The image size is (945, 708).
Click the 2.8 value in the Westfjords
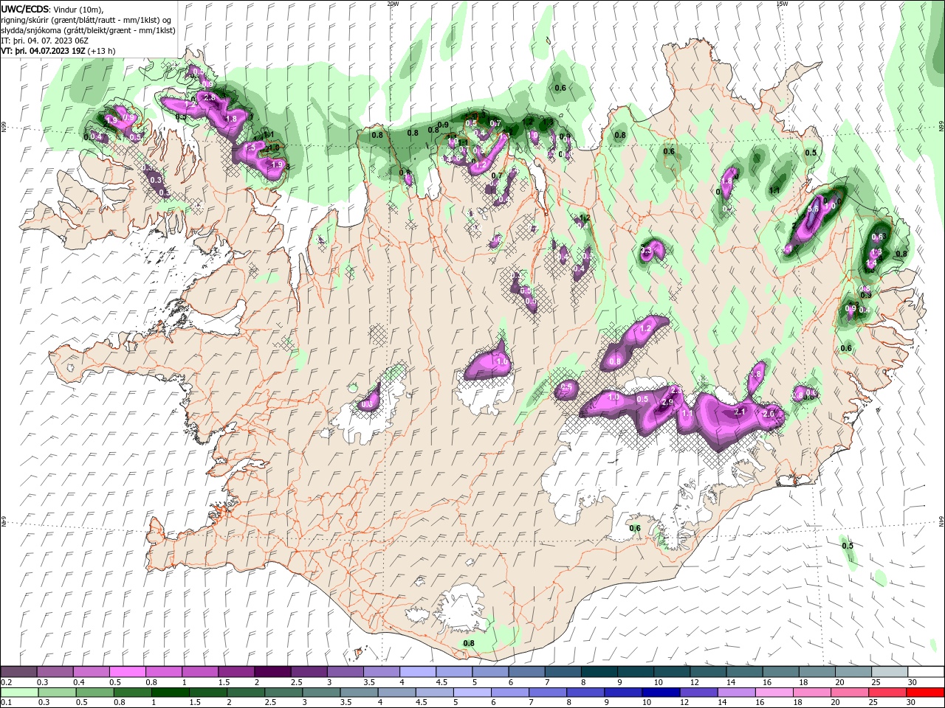click(x=209, y=97)
